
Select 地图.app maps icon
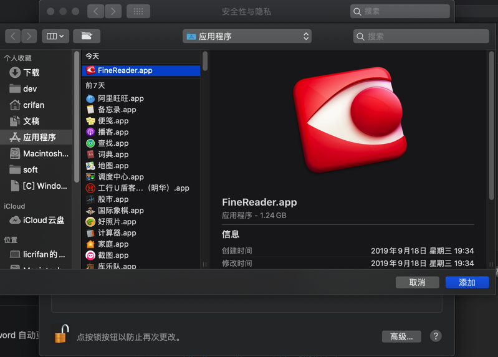[90, 166]
